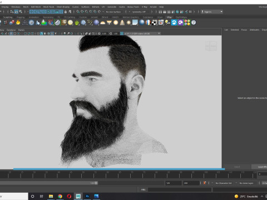Open the Edit Mesh menu
Viewport: 267px width, 200px height.
tap(36, 7)
